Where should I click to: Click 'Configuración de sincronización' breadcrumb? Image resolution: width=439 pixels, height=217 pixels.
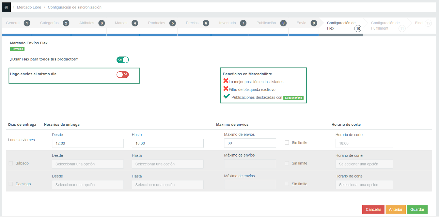point(75,7)
